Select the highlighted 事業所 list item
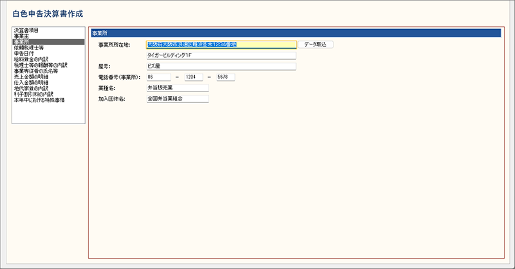This screenshot has width=515, height=269. [x=21, y=42]
